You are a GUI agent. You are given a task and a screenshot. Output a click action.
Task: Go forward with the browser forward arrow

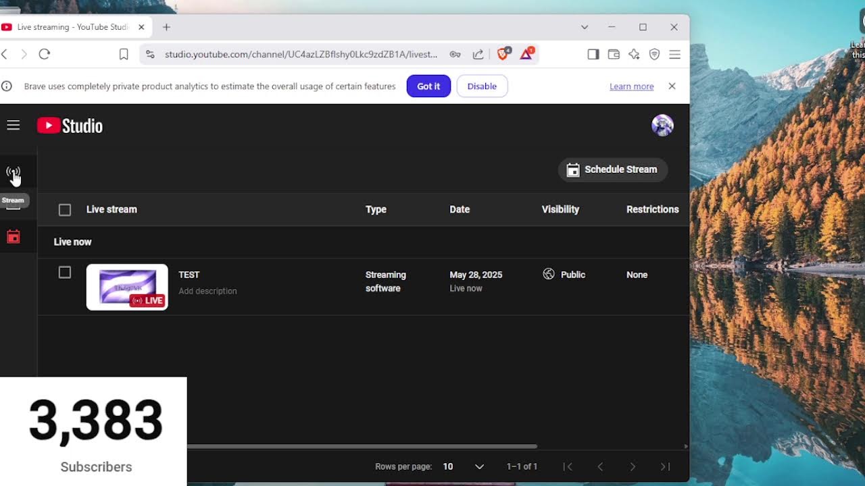24,54
